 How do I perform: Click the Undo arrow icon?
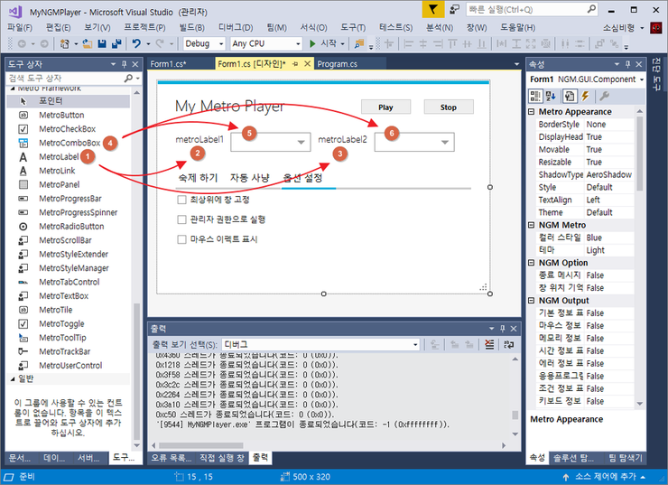[136, 43]
